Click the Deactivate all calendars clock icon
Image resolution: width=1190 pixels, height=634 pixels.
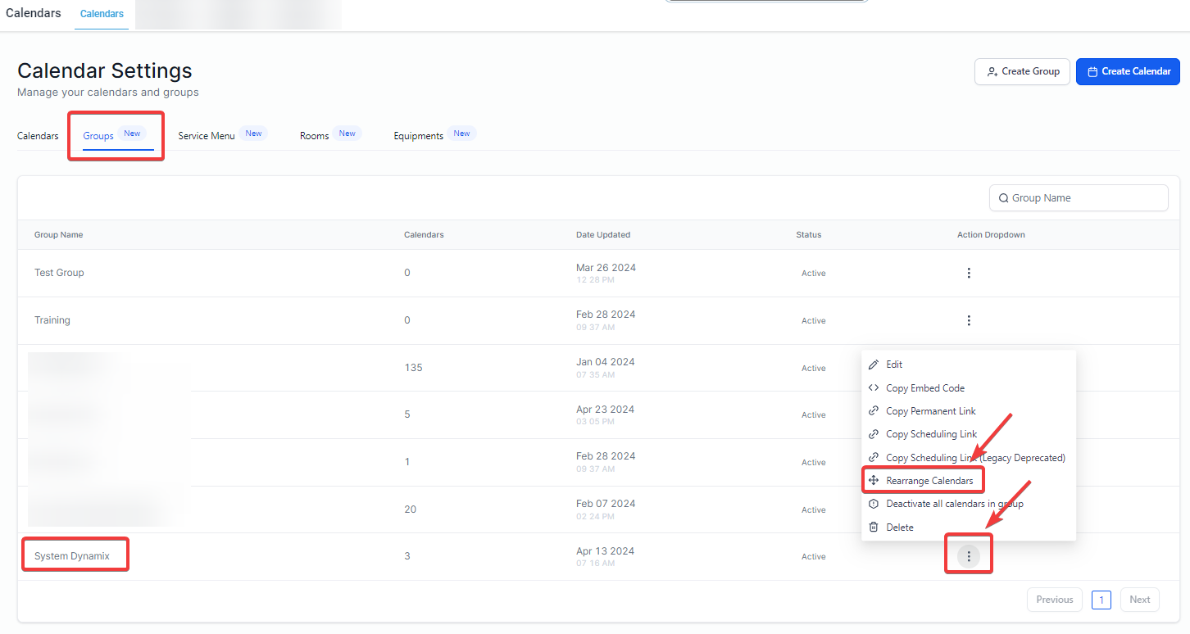[x=874, y=503]
